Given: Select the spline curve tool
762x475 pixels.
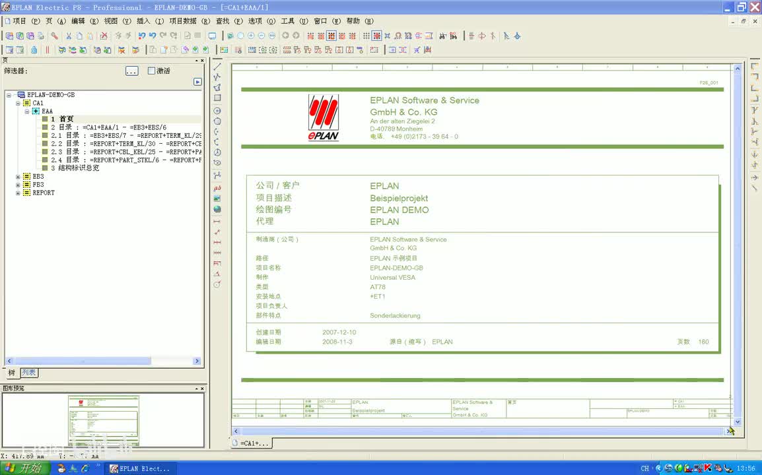Looking at the screenshot, I should point(217,175).
